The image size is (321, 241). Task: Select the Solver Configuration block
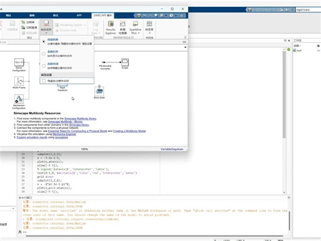coord(19,62)
